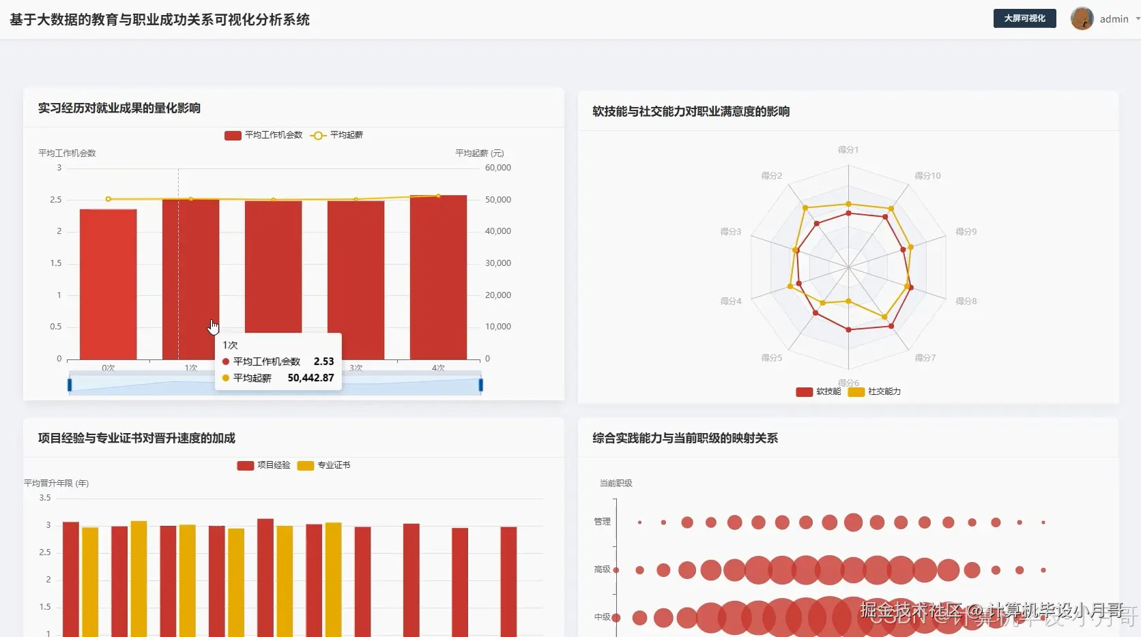Toggle the 专业证书 legend series

(323, 465)
